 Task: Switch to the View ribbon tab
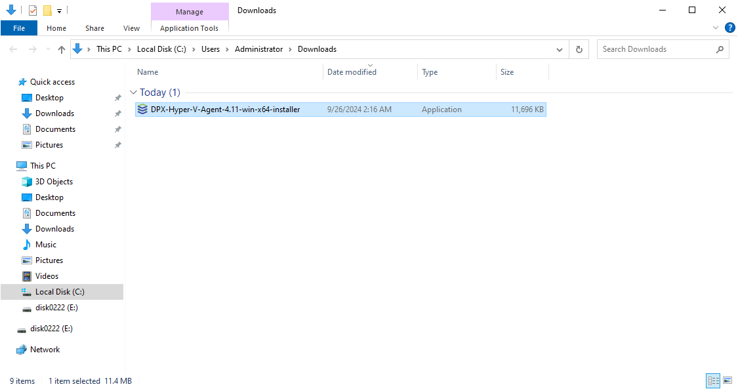point(131,28)
